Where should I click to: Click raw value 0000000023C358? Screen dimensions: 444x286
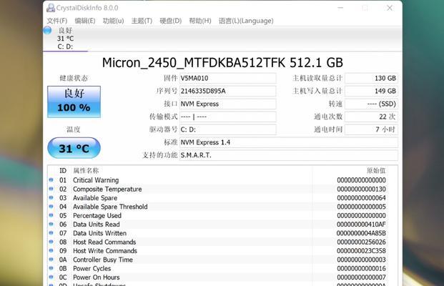pyautogui.click(x=361, y=251)
